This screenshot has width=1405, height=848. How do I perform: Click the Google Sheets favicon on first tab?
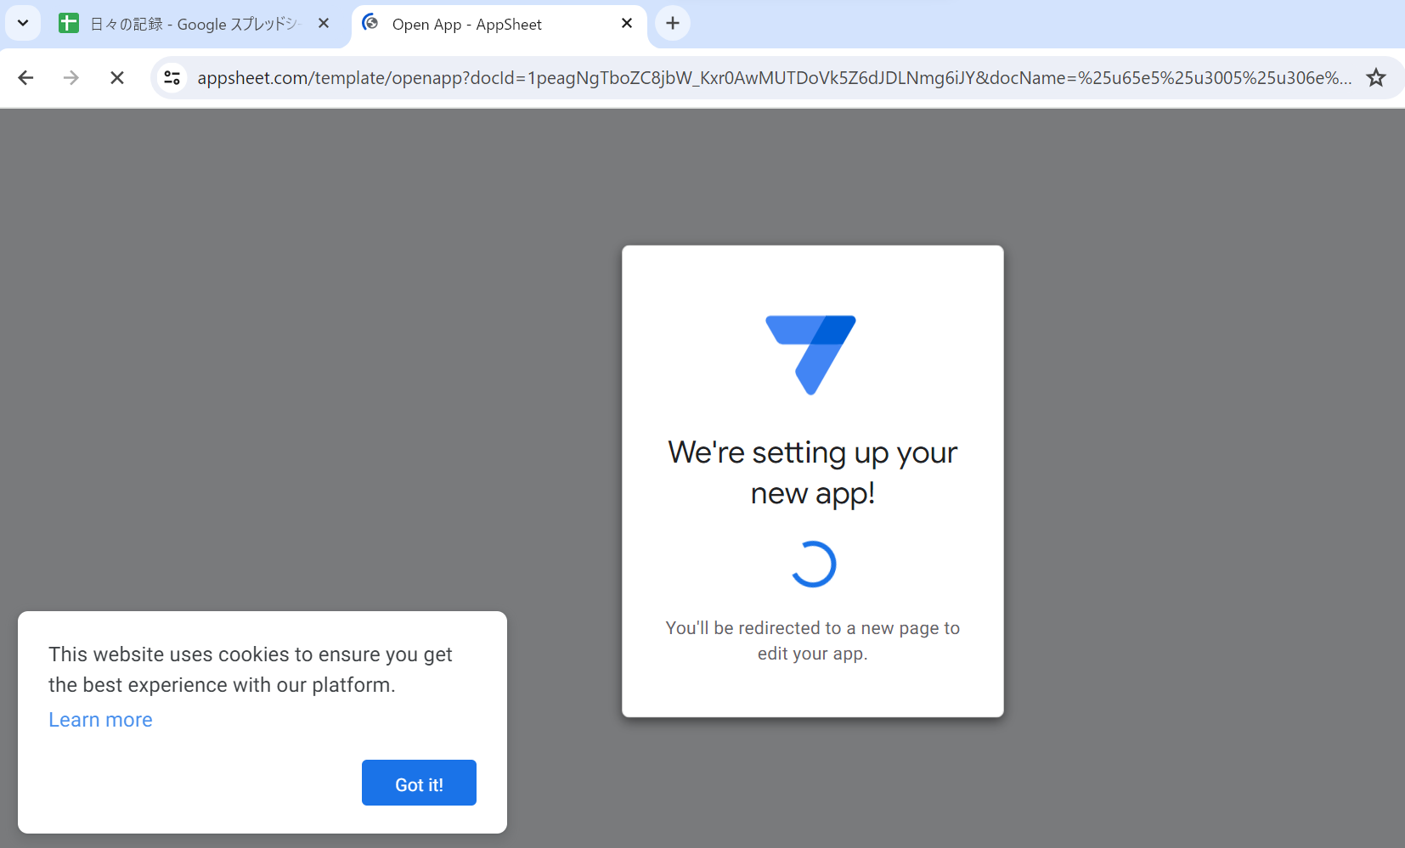pyautogui.click(x=69, y=24)
